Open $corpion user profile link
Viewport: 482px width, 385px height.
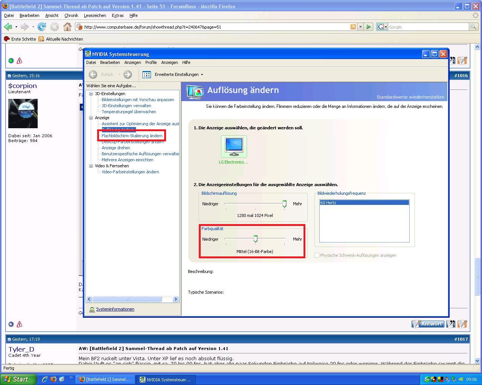tap(23, 86)
